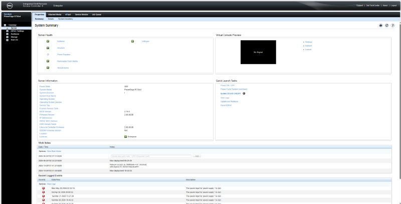Click Reset iDRAC quick launch task
This screenshot has width=401, height=204.
click(226, 105)
